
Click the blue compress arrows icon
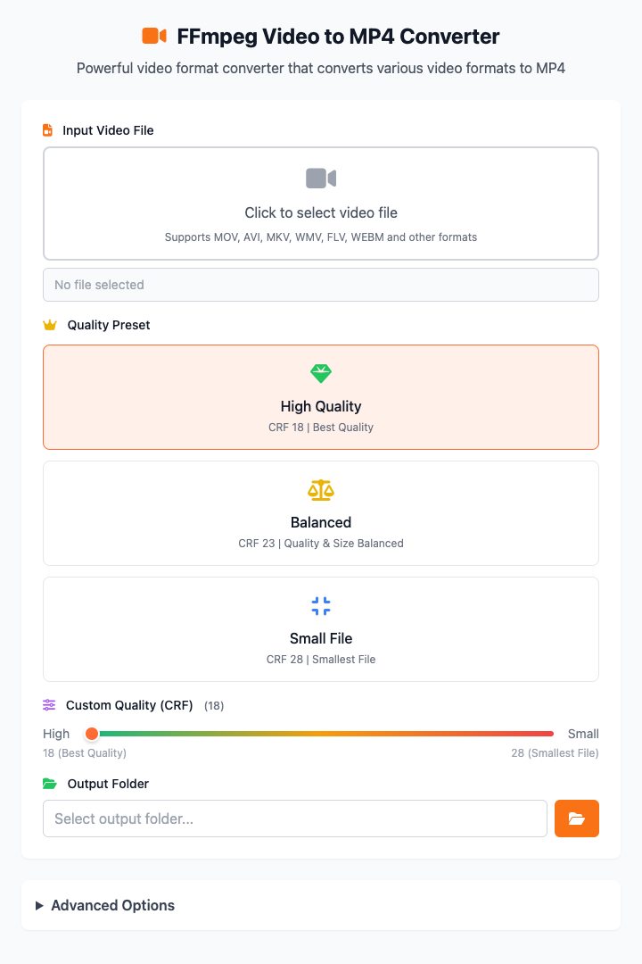tap(321, 606)
